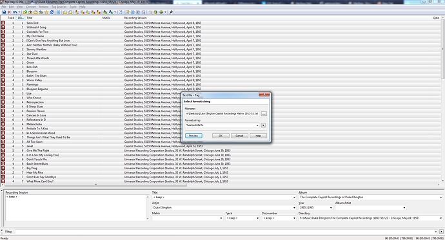Click the Copy tag clipboard toolbar icon
Screen dimensions: 445x240
tap(65, 12)
